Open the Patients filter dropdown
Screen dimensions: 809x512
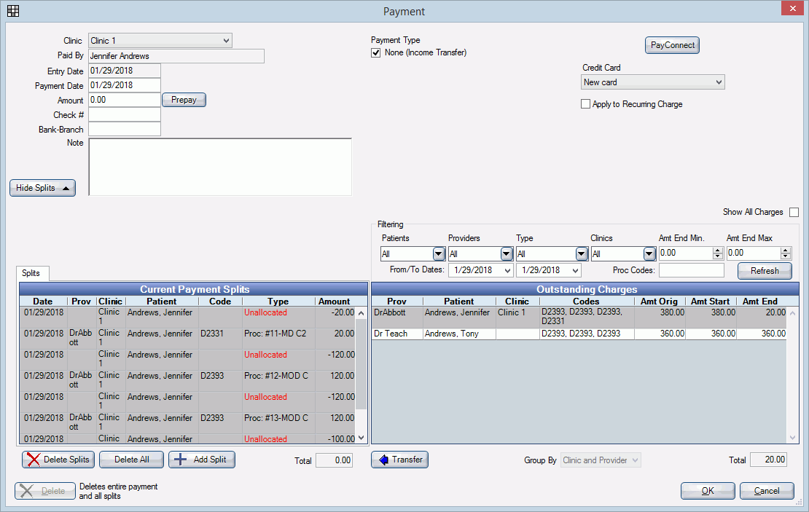[x=439, y=253]
